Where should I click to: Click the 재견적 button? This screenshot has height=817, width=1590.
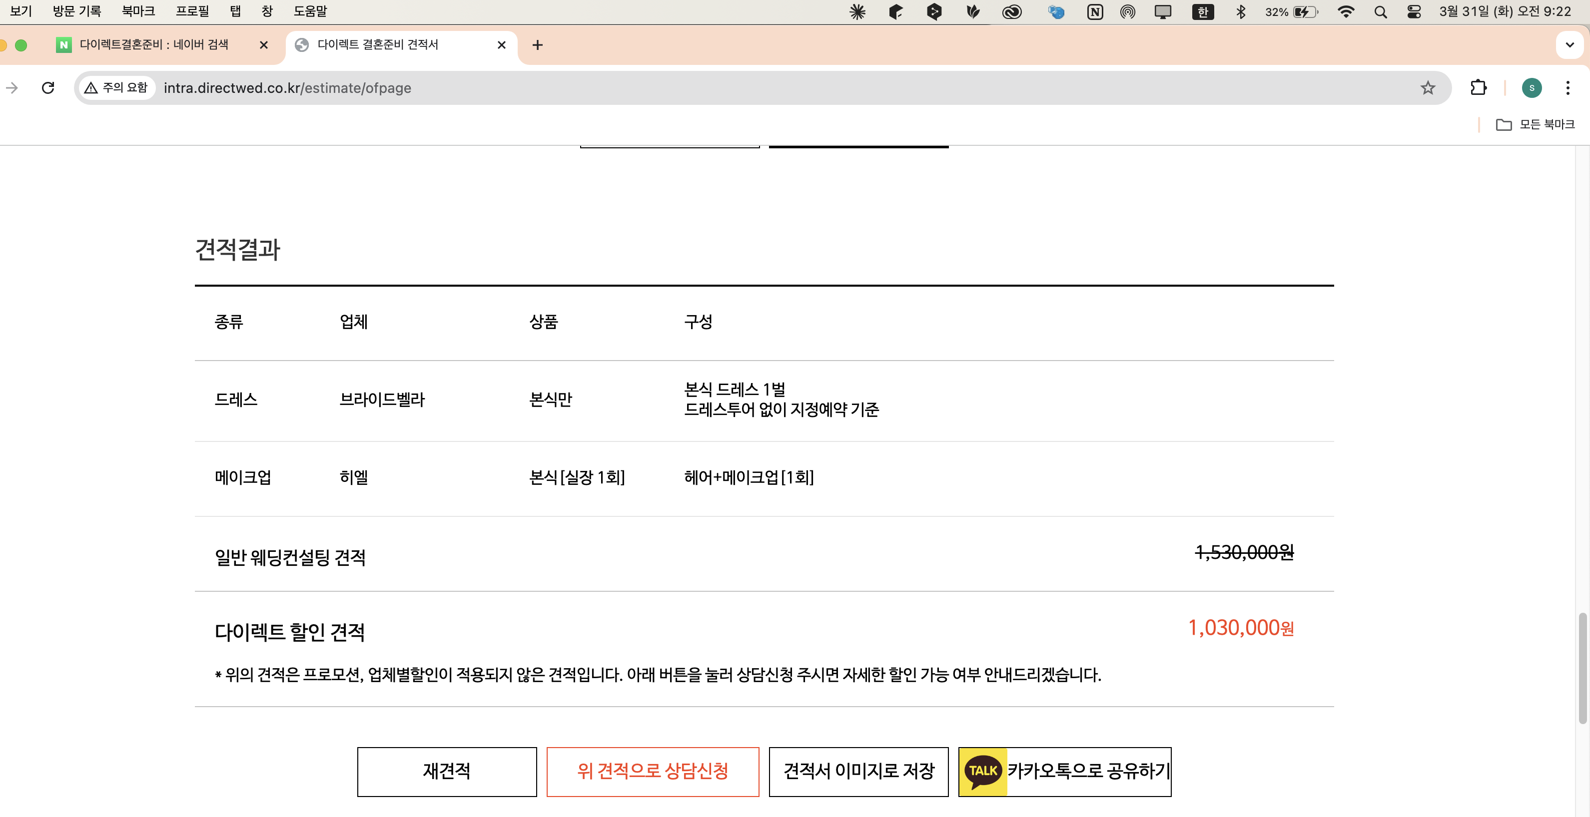coord(447,772)
